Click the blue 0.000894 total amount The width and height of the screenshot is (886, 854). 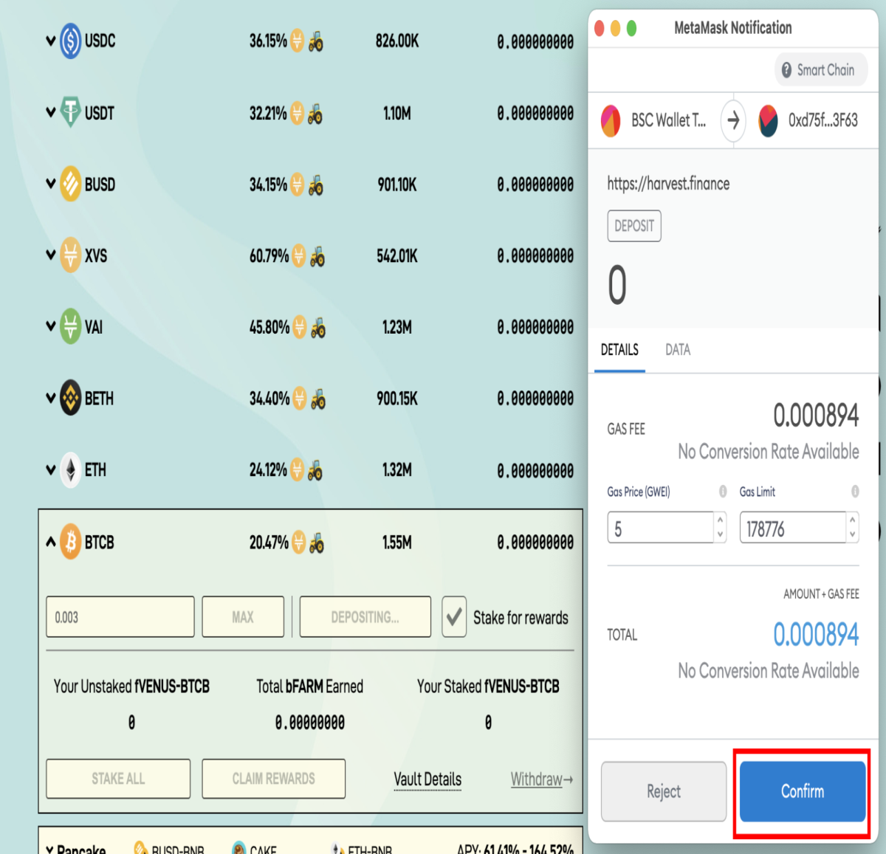coord(816,634)
